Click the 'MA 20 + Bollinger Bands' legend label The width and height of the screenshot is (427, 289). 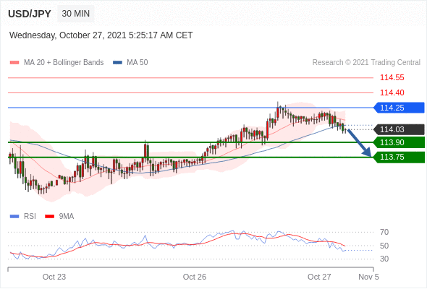pos(64,63)
